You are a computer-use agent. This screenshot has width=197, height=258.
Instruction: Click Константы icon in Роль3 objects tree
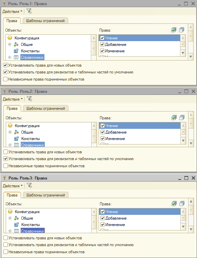pyautogui.click(x=16, y=225)
